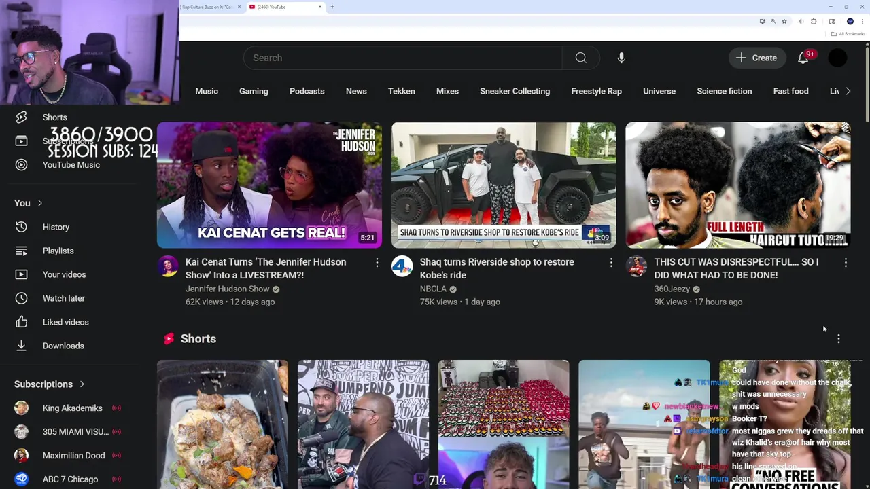Select the Mixes category chip
The height and width of the screenshot is (489, 870).
click(x=447, y=91)
